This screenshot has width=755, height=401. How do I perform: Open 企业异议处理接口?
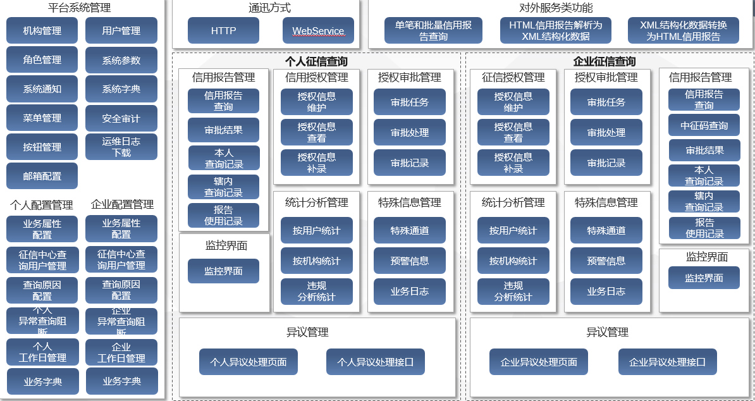coord(668,362)
